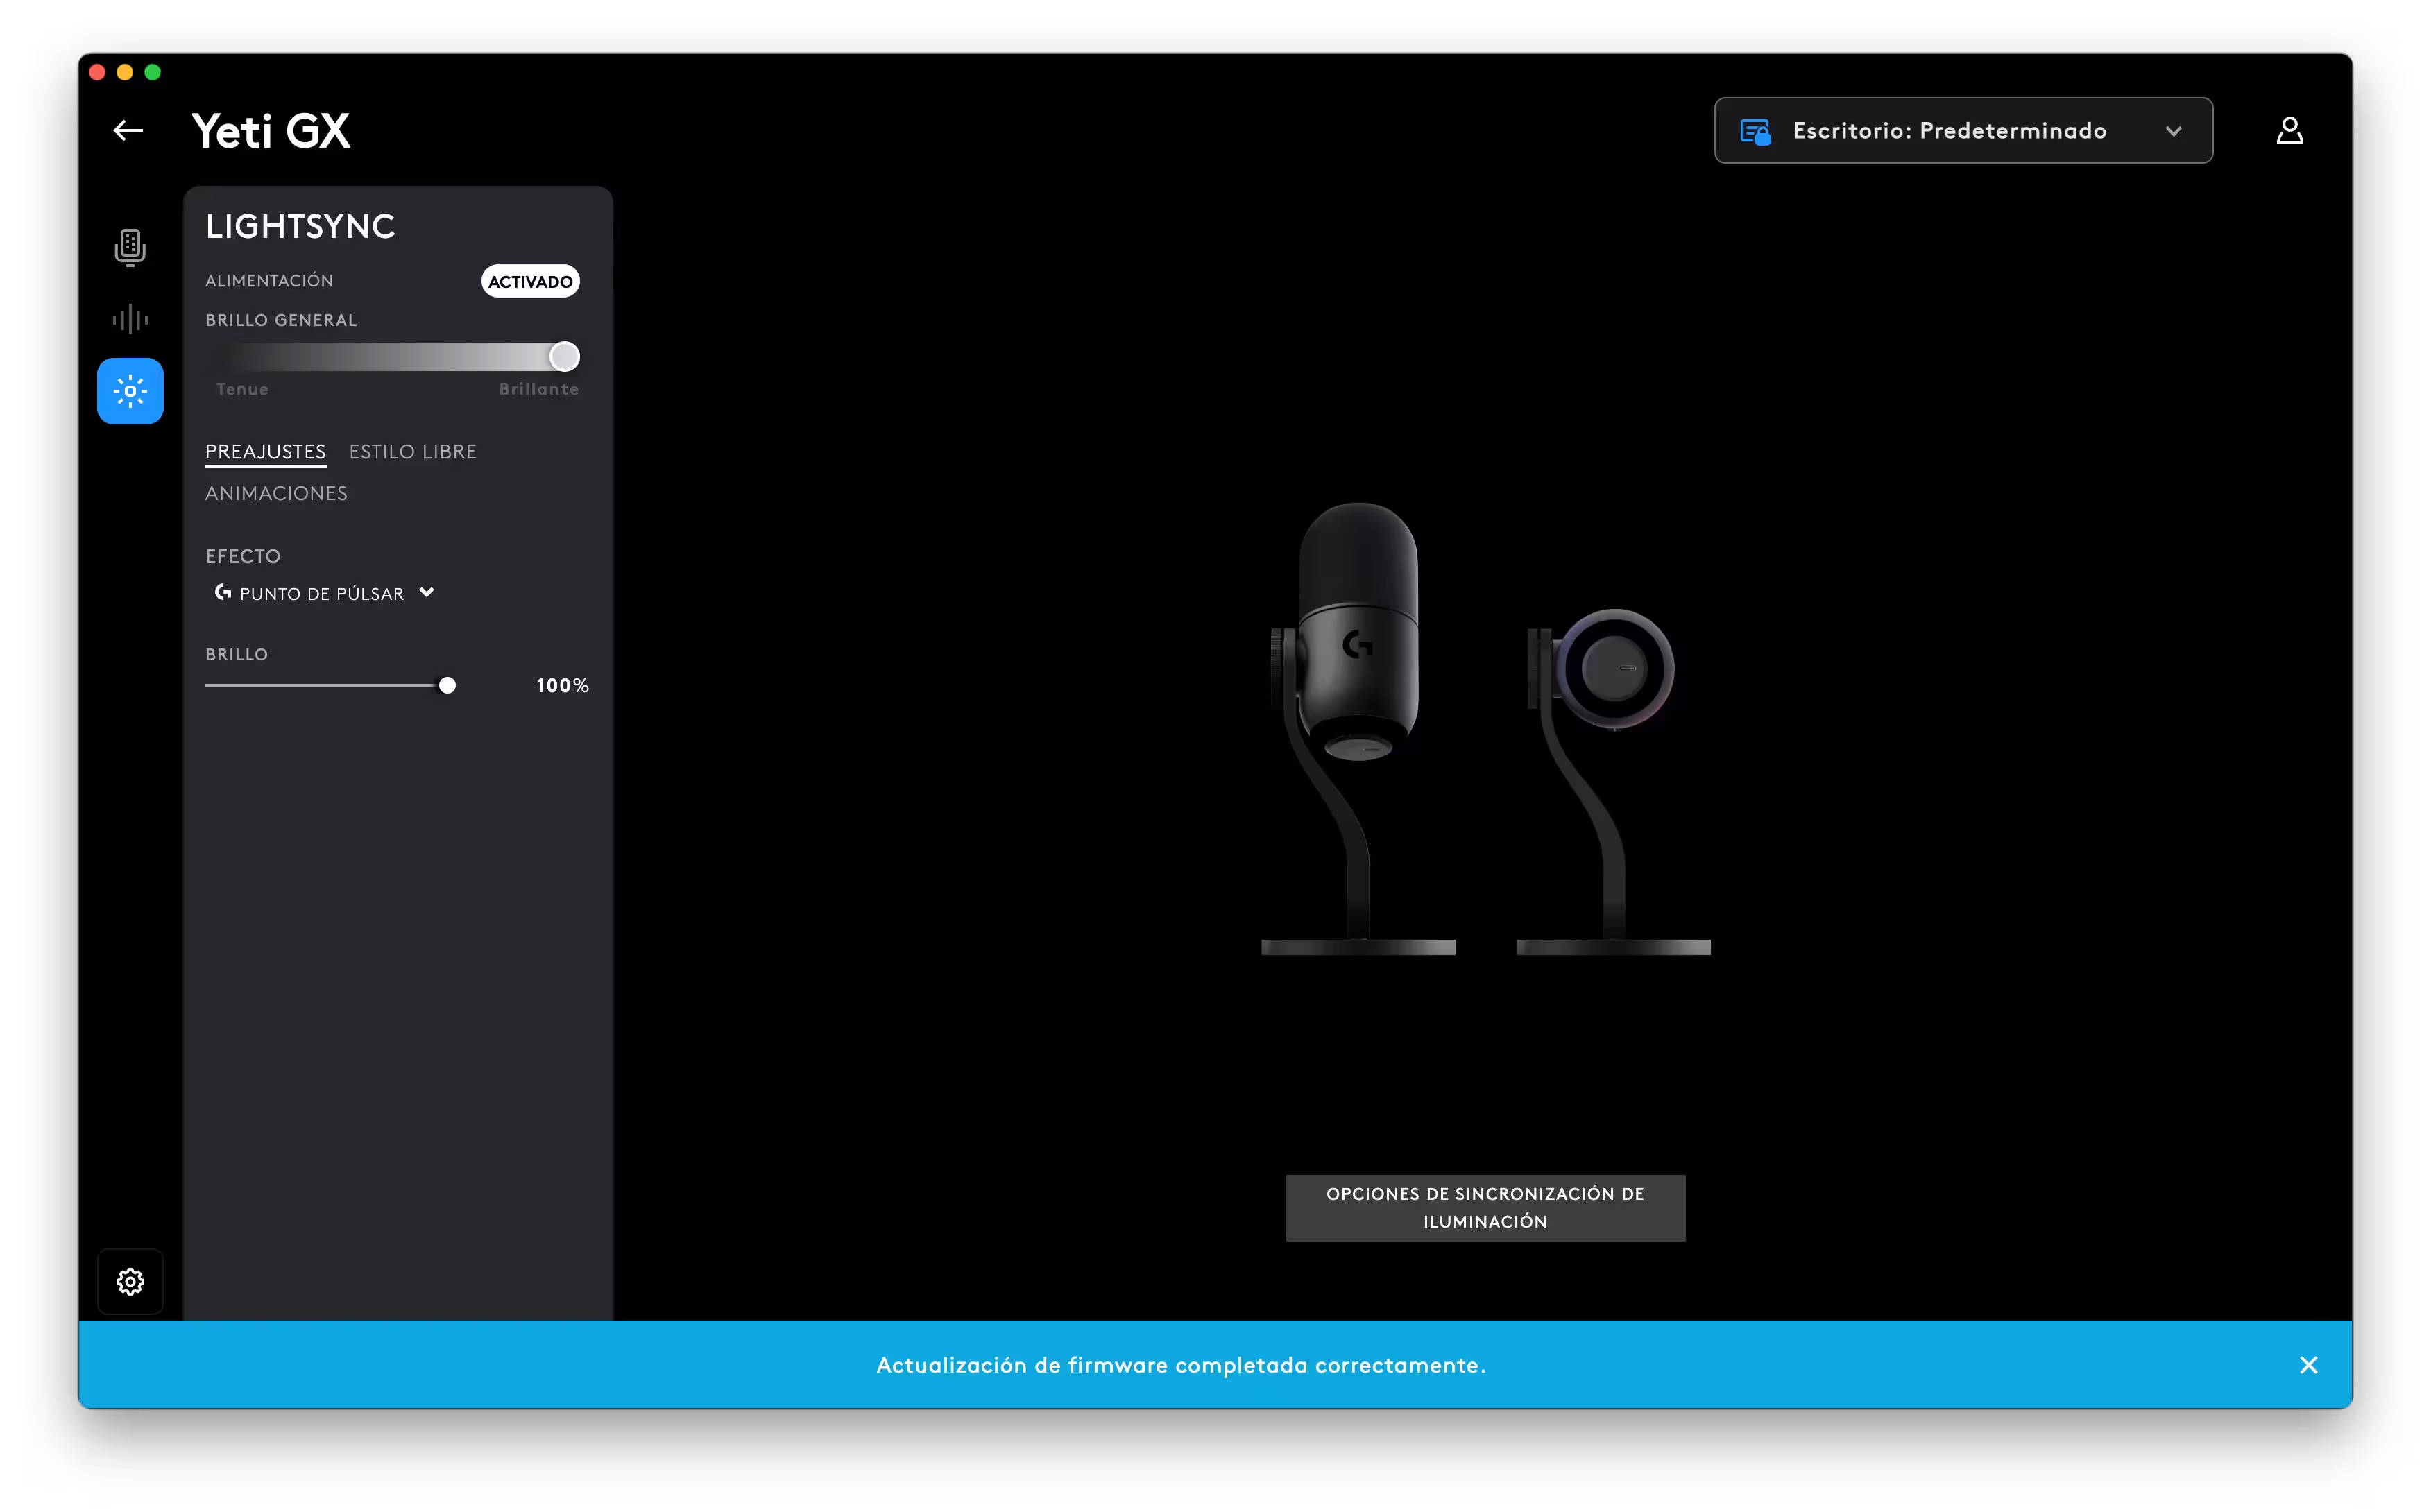Click the front-view Yeti GX microphone image
Screen dimensions: 2431x1512
[x=1357, y=728]
